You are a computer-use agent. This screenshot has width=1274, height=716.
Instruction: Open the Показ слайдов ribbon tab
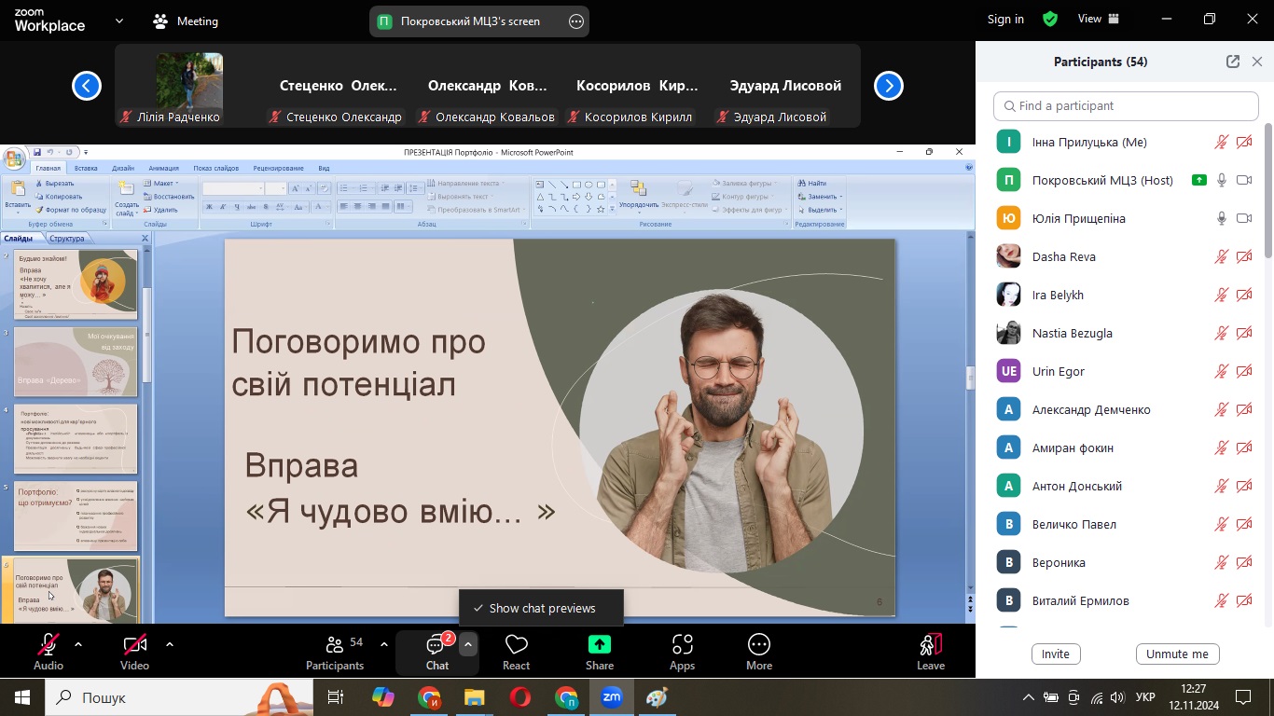(216, 169)
